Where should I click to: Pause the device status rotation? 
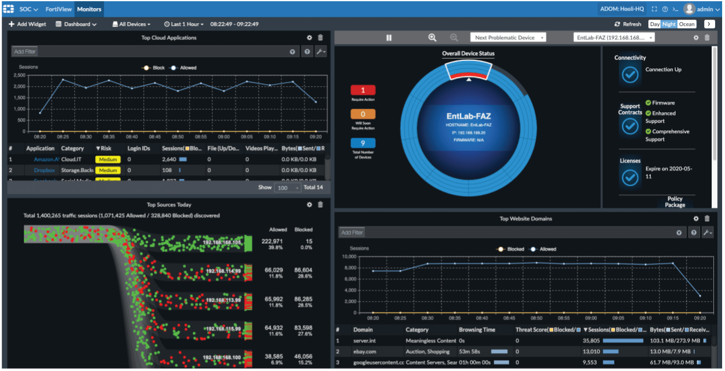pos(389,37)
